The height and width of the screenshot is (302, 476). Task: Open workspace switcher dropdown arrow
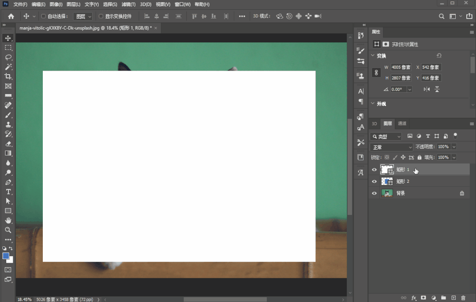(x=461, y=16)
